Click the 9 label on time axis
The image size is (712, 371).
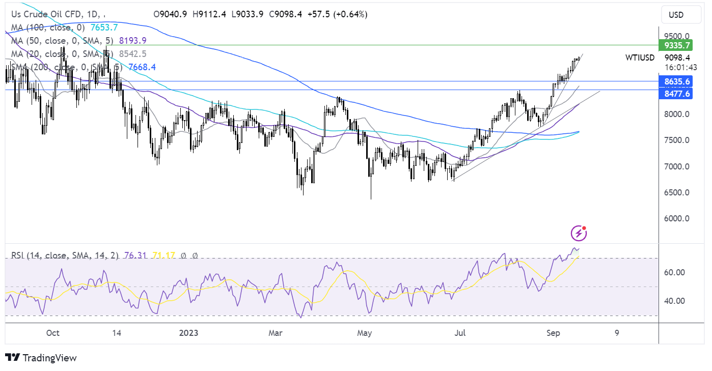click(617, 333)
